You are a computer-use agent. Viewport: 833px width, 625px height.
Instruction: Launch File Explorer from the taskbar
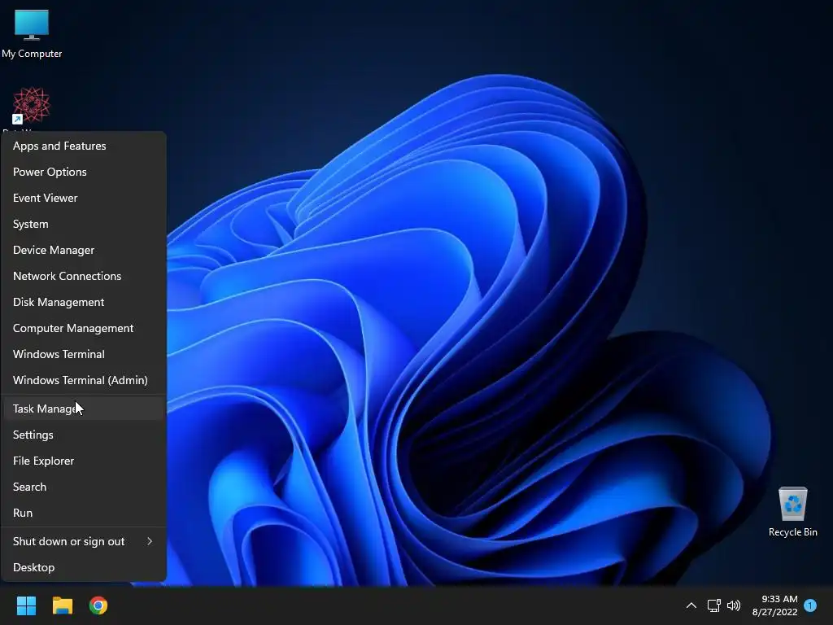(x=62, y=605)
